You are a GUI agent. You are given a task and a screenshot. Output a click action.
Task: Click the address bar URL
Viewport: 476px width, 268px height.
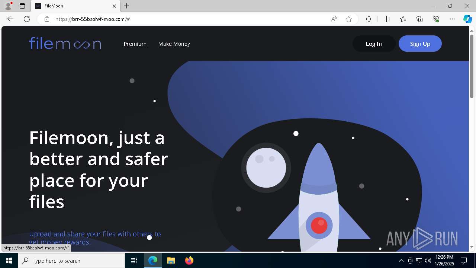point(92,19)
